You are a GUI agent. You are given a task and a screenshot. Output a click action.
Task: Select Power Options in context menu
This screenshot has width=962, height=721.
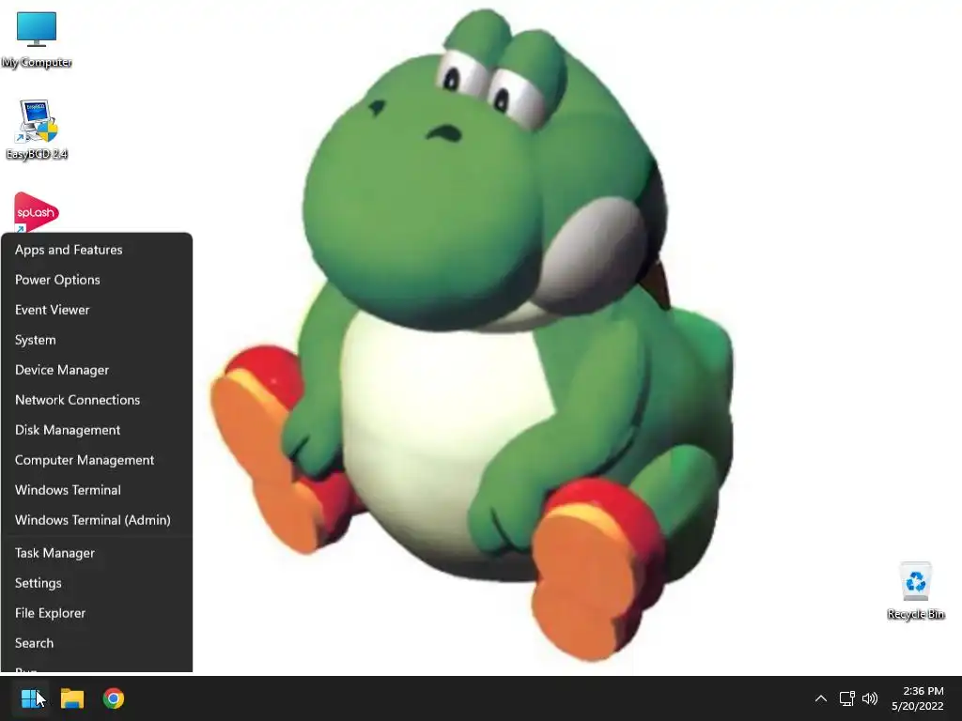click(x=97, y=280)
